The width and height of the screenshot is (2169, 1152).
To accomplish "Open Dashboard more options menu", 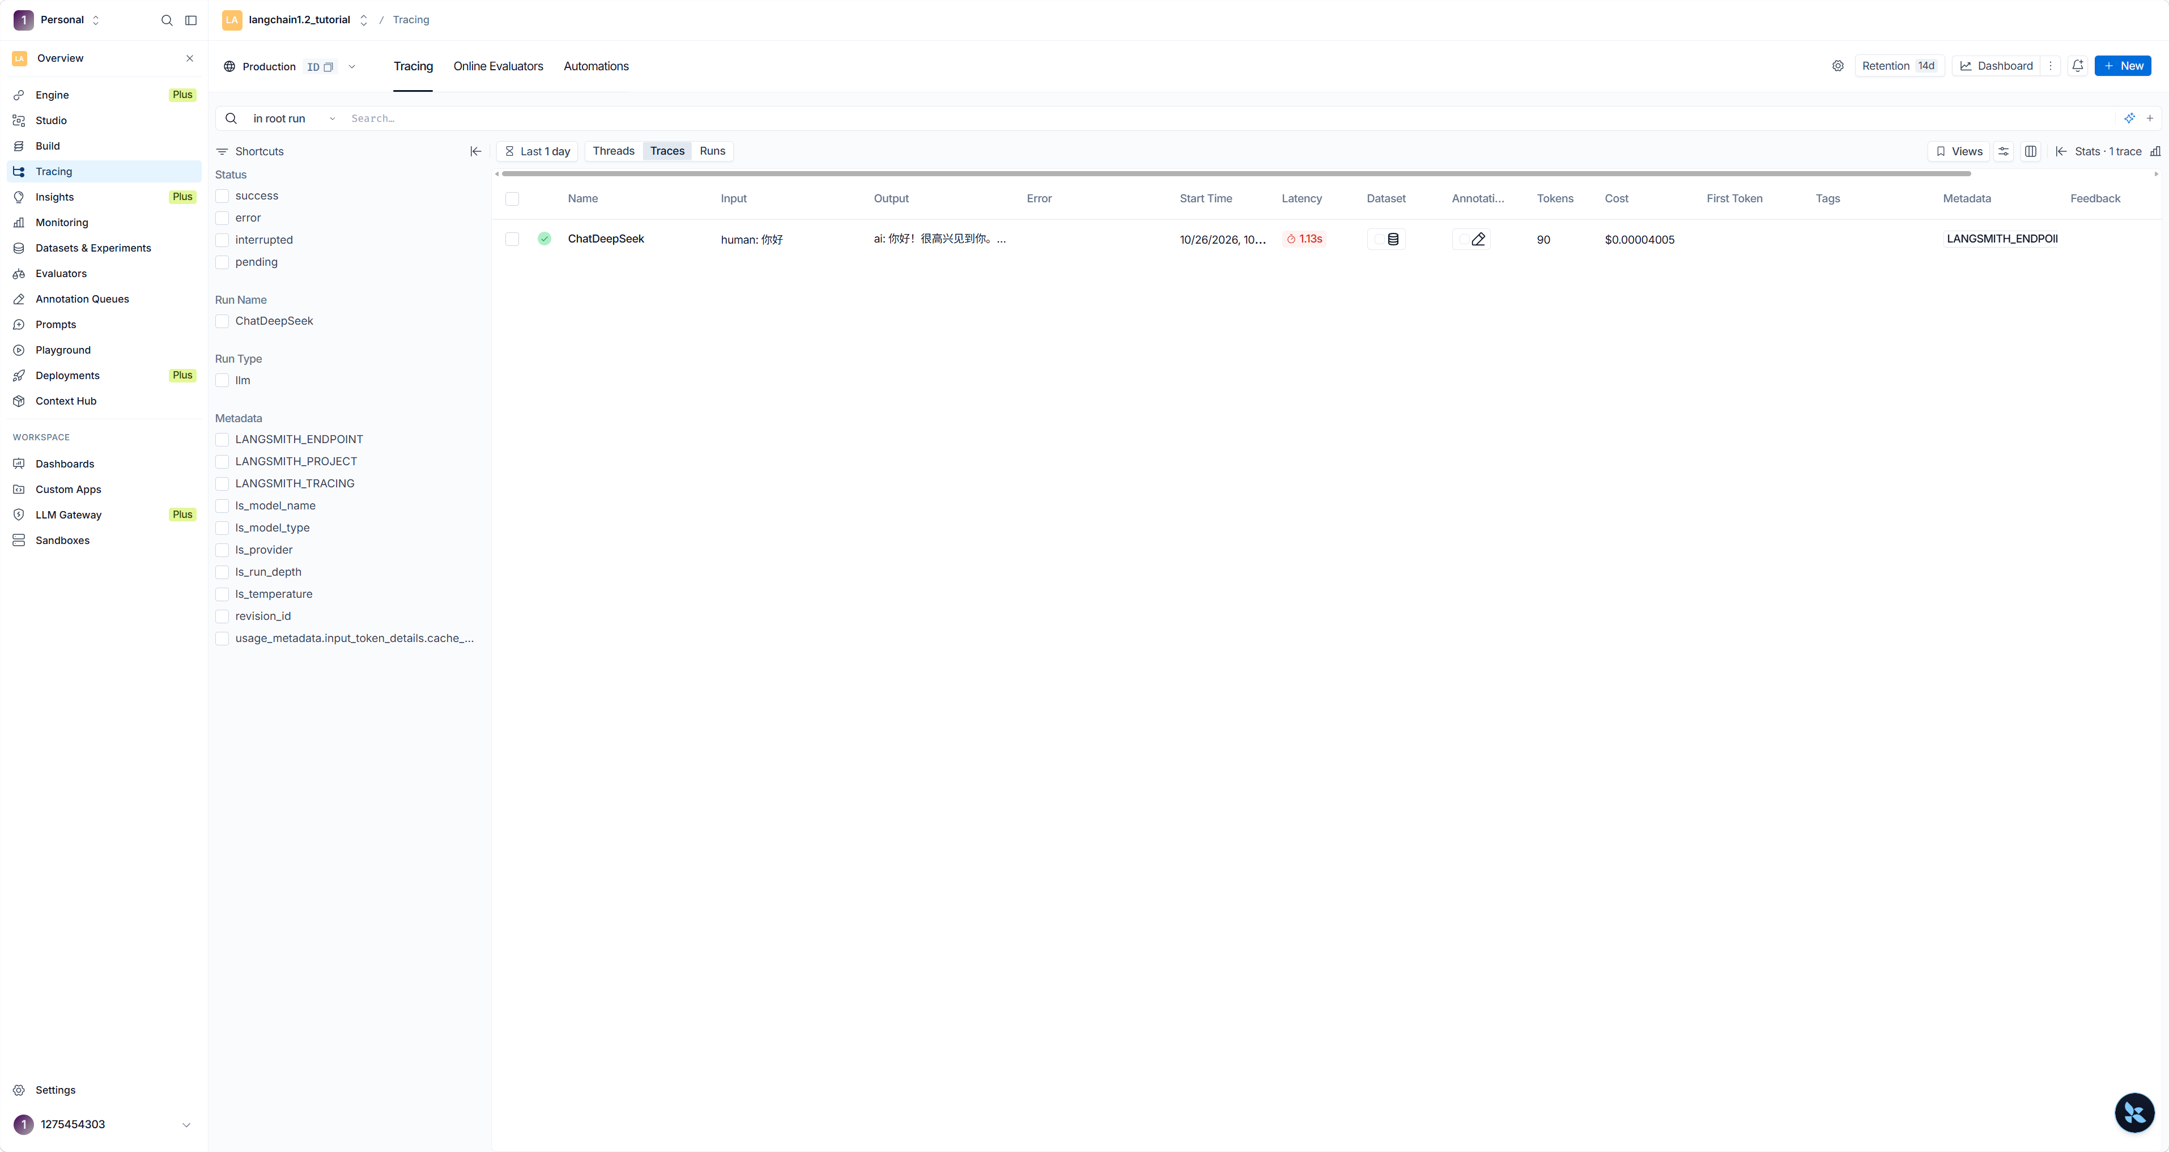I will click(x=2050, y=66).
